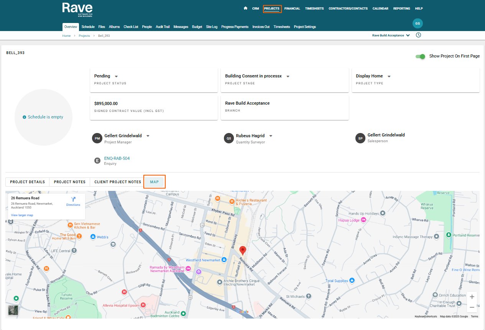Open the Help menu
The height and width of the screenshot is (330, 485).
[419, 8]
